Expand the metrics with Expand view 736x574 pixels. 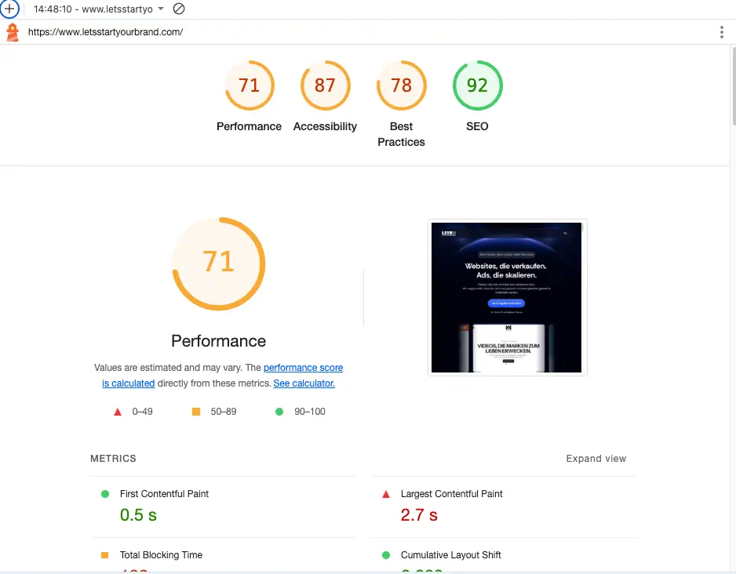click(x=596, y=458)
